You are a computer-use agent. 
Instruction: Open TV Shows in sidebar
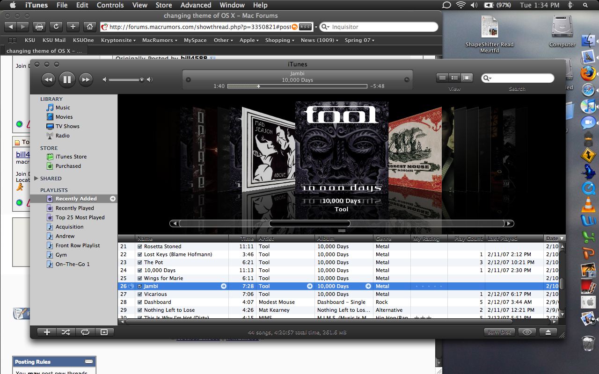[67, 126]
